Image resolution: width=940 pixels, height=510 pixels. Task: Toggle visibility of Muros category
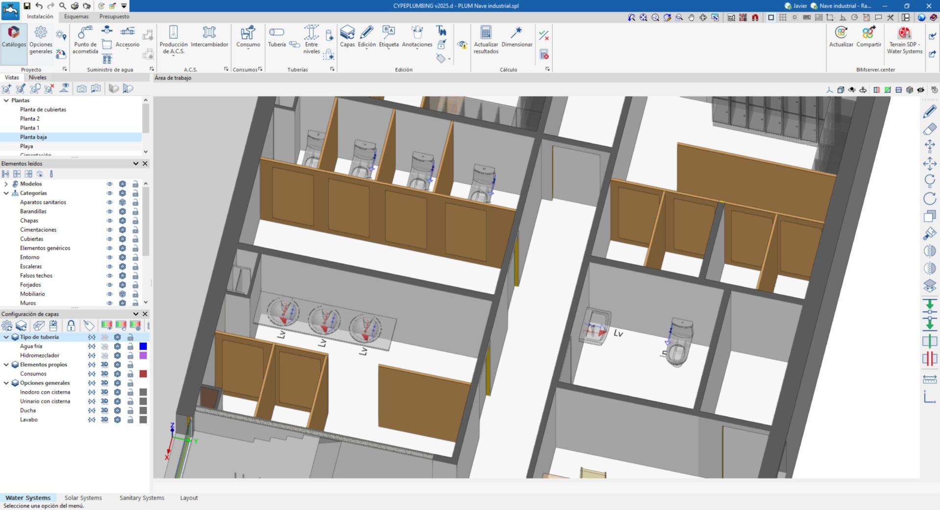point(110,303)
